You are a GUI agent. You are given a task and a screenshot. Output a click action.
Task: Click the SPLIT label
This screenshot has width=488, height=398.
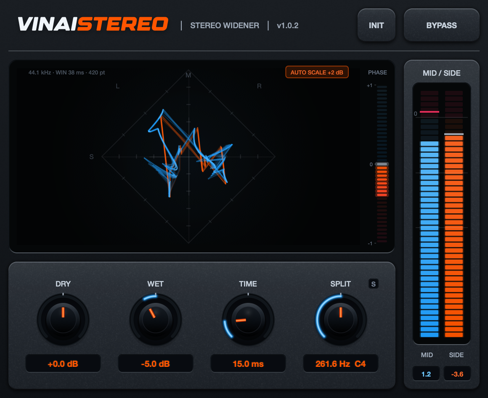pos(340,284)
